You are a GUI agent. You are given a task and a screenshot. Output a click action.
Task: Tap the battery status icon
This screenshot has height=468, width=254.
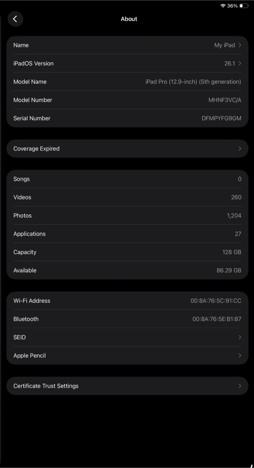pos(244,6)
